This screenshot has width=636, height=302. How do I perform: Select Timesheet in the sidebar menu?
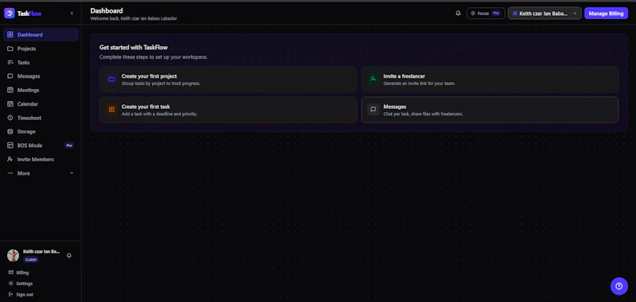click(41, 118)
